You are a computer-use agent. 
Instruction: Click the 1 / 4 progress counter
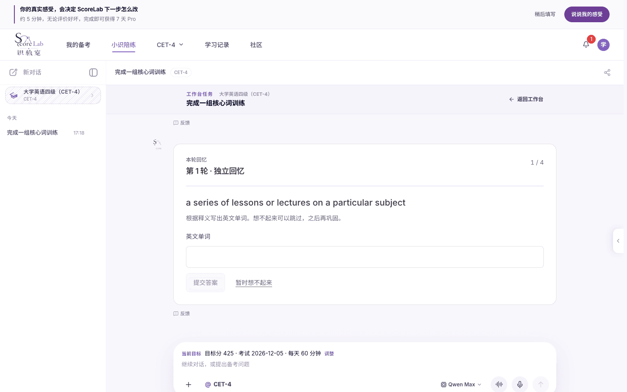[x=537, y=162]
